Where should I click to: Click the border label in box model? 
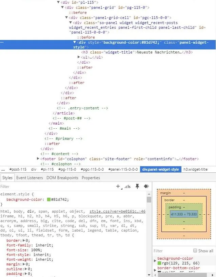point(169,200)
